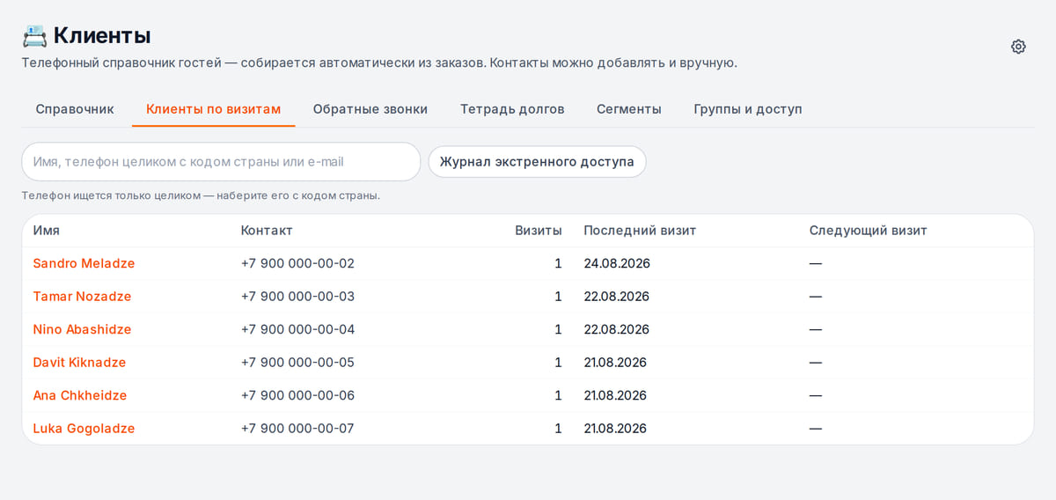Click the card-index icon beside Клиенты
This screenshot has height=500, width=1056.
(34, 36)
